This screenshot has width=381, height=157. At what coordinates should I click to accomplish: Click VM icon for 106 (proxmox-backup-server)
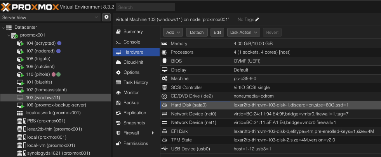pyautogui.click(x=21, y=105)
